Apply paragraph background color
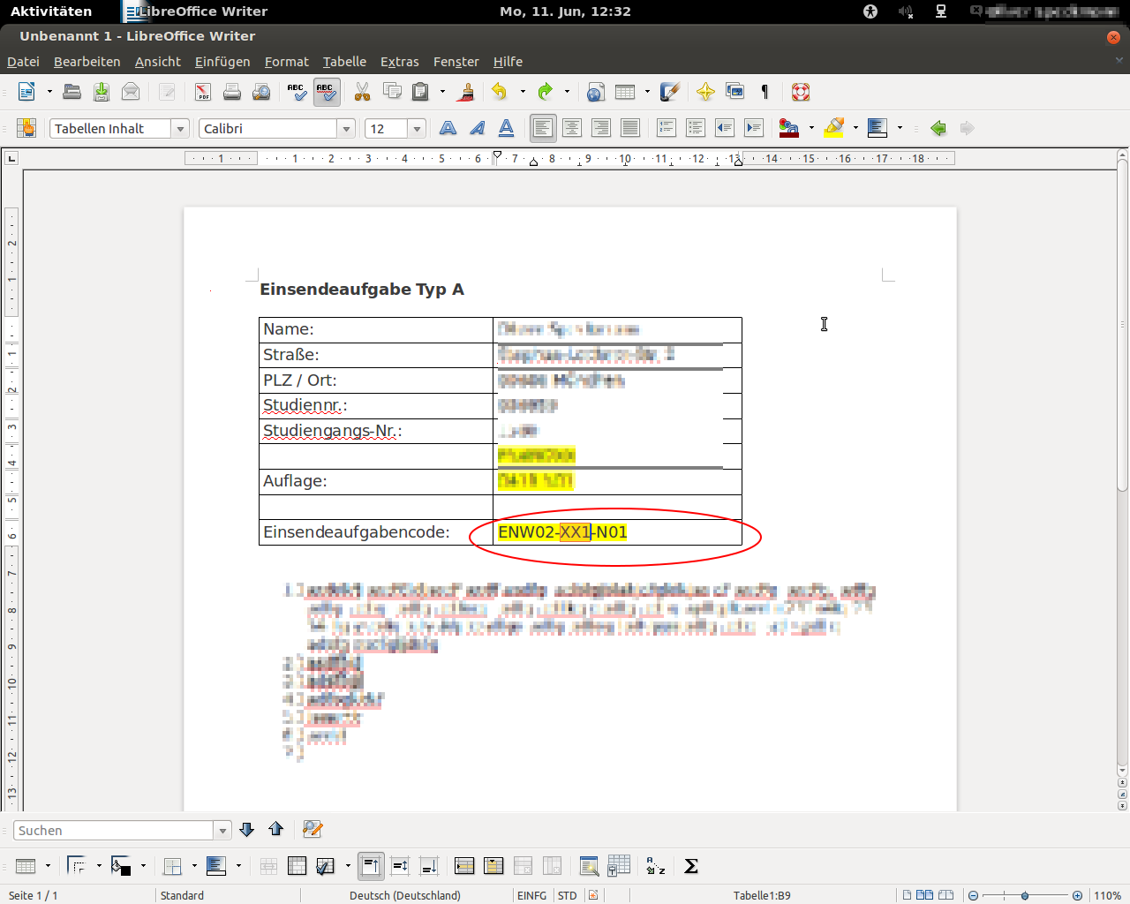1130x904 pixels. 878,129
